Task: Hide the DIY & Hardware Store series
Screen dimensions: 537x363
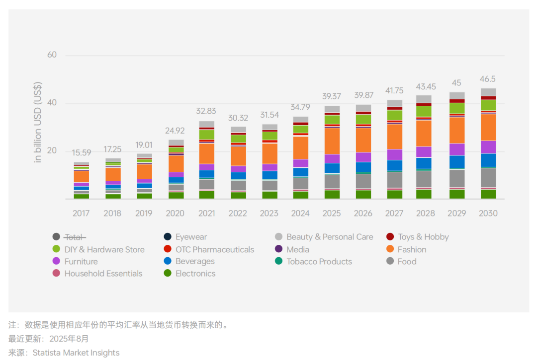Action: (x=98, y=249)
